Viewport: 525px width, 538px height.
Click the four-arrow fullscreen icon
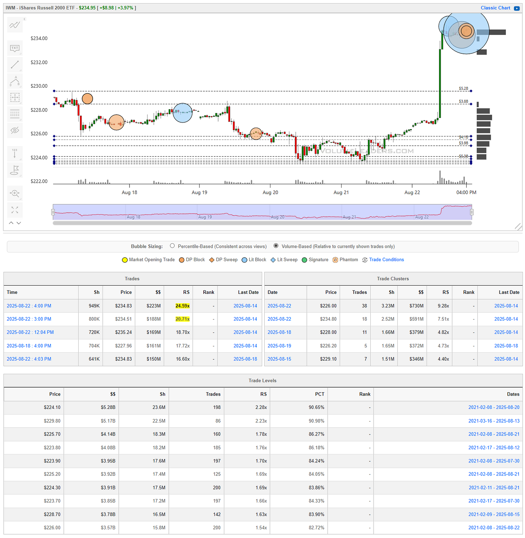(x=15, y=210)
